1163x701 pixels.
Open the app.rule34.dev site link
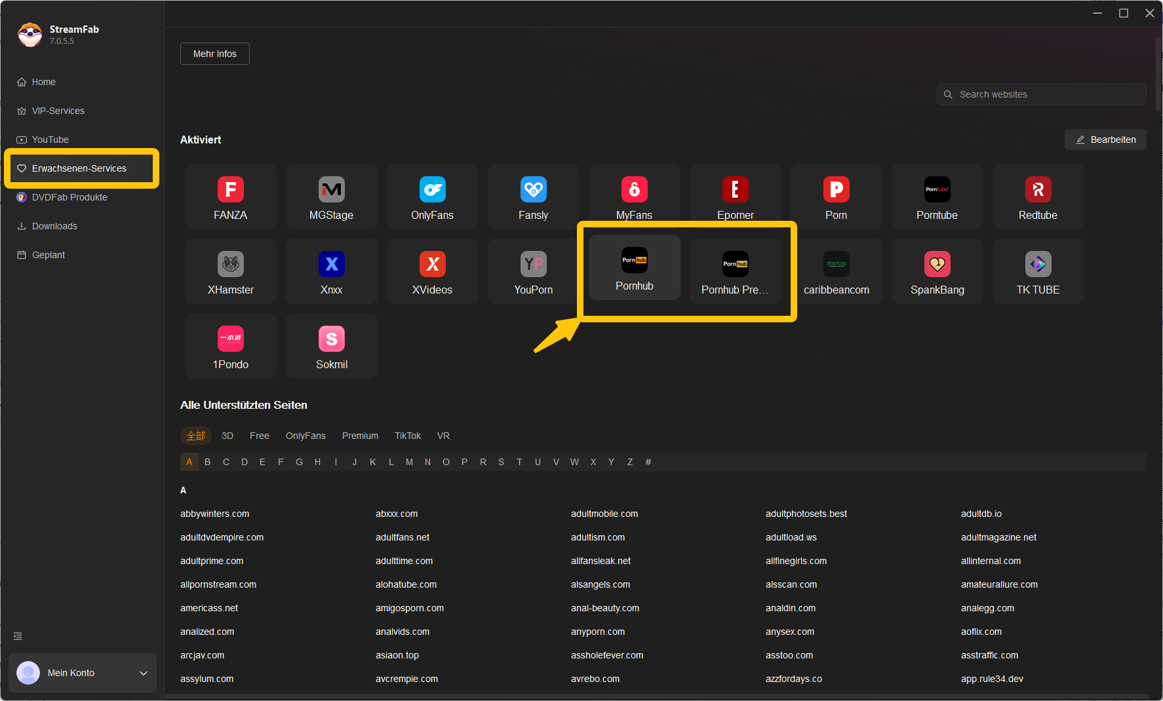point(992,679)
